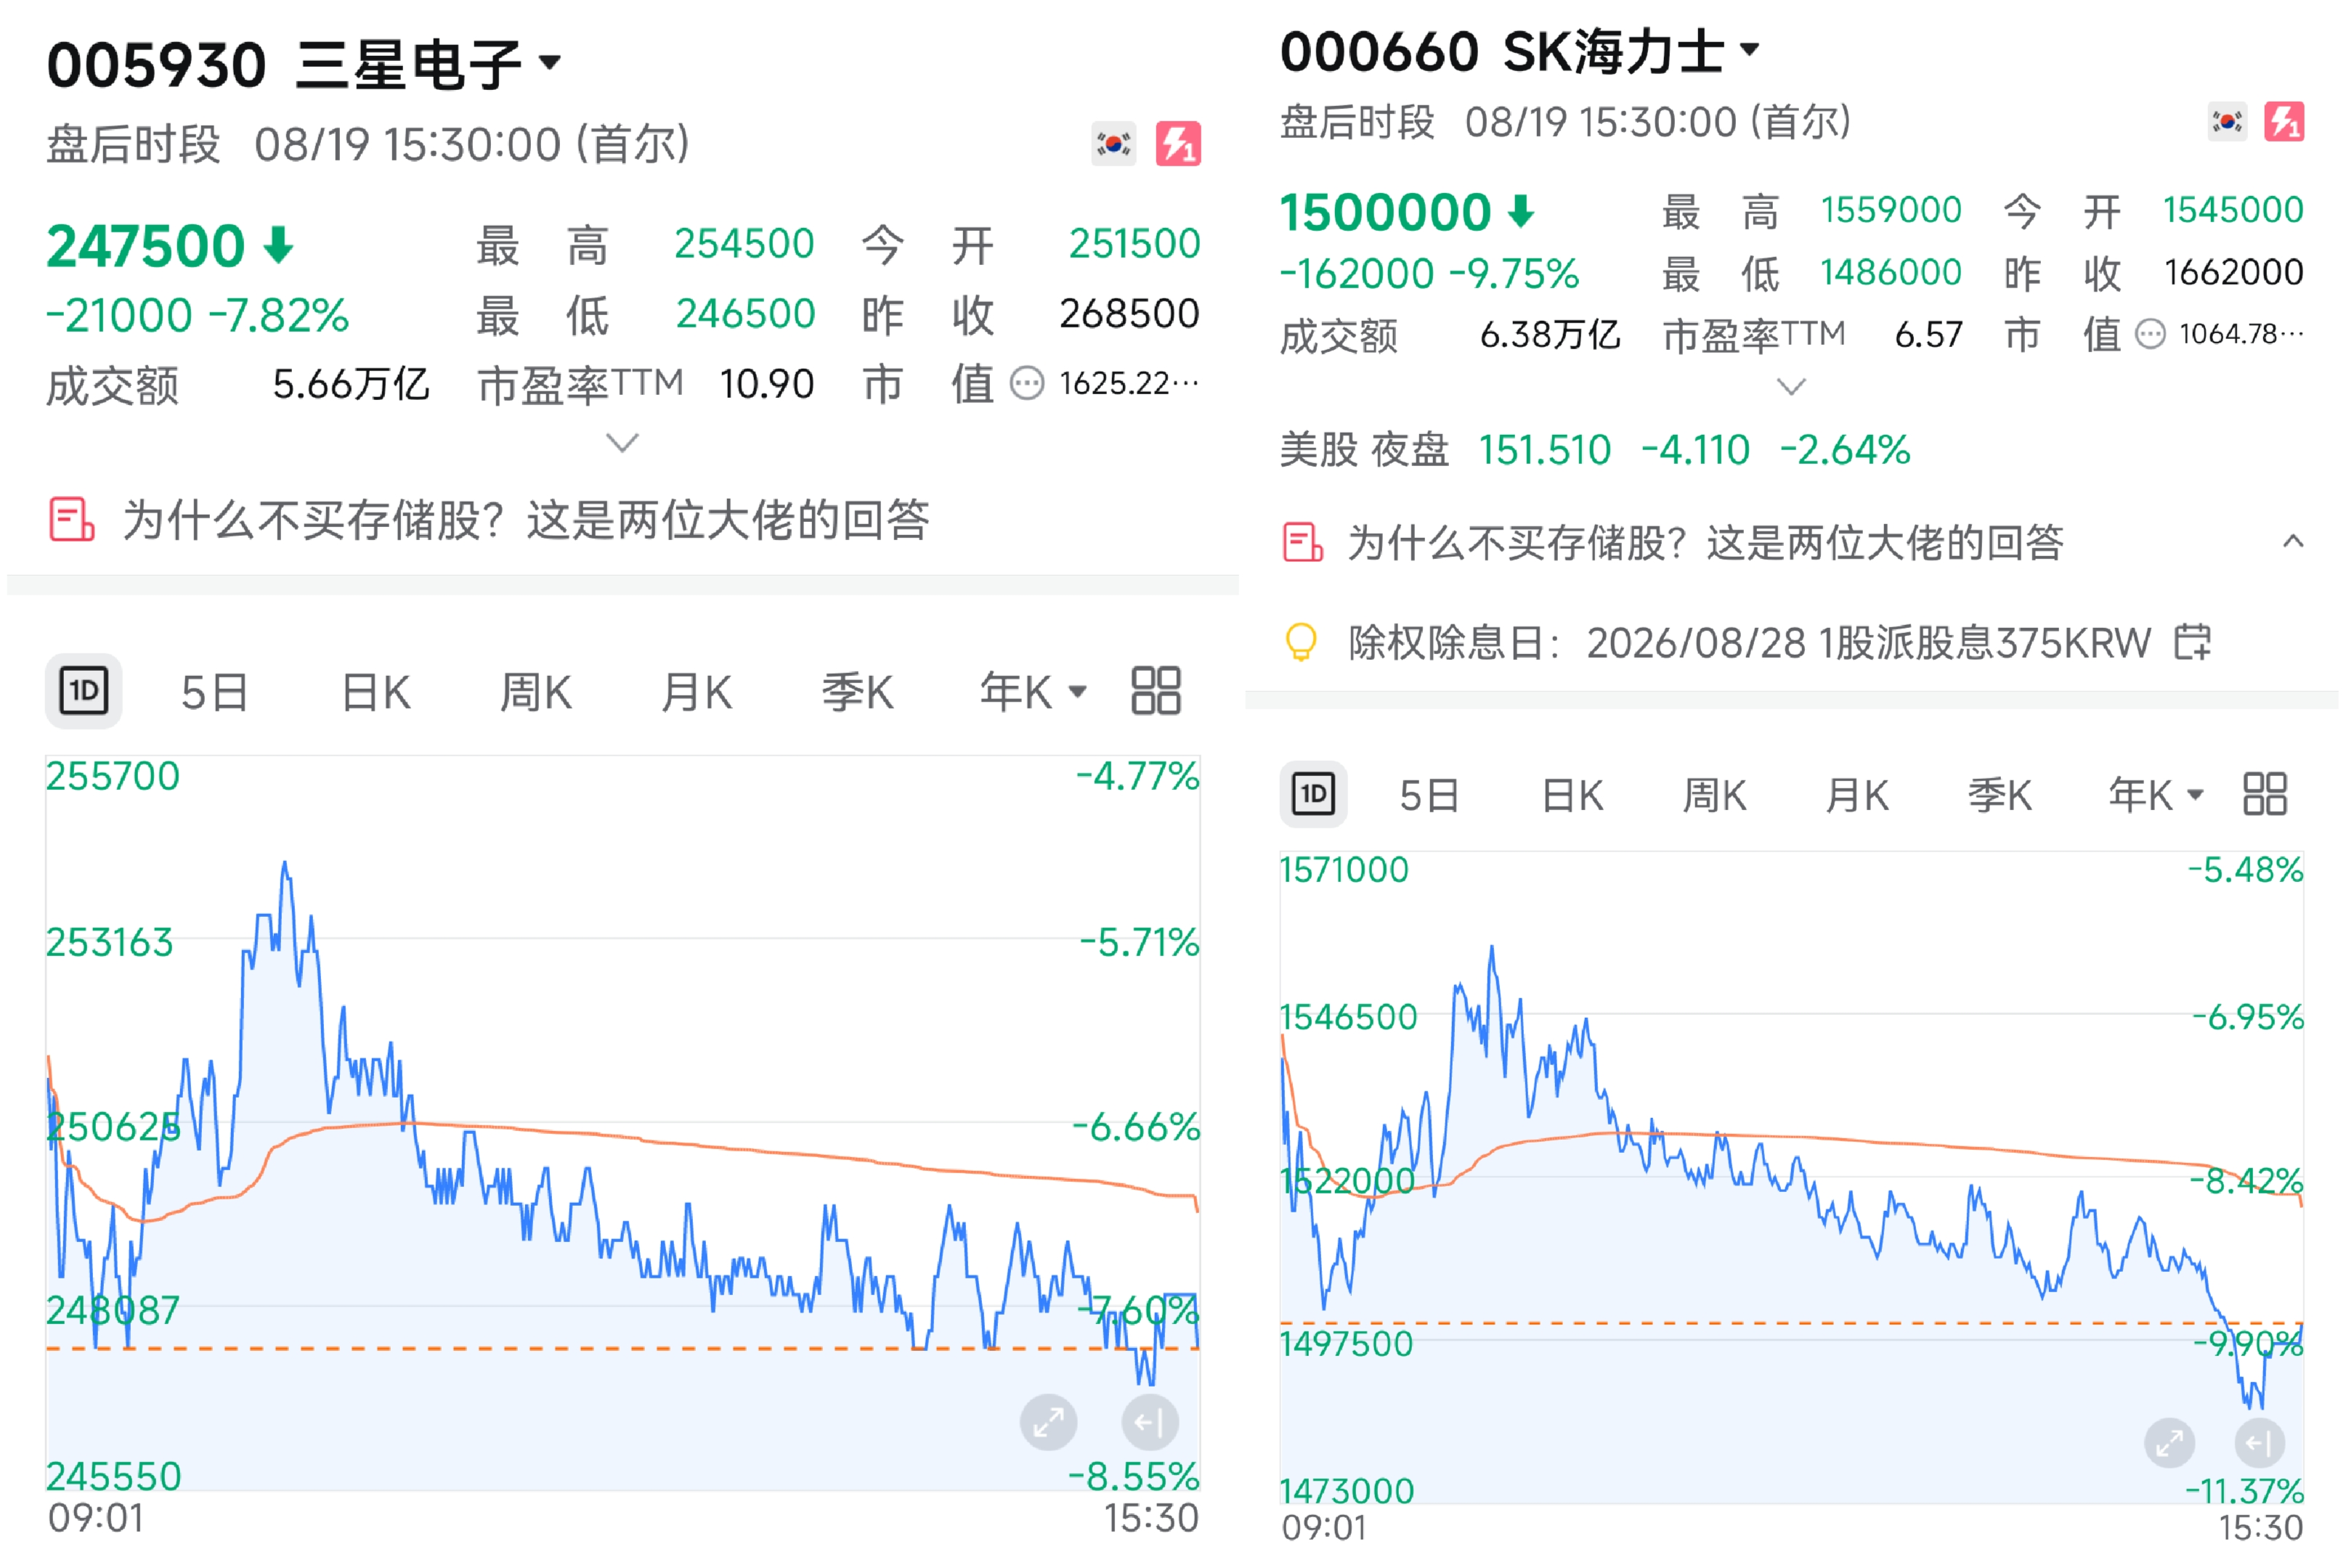Expand more quote details under Samsung stats
The width and height of the screenshot is (2346, 1568).
tap(622, 442)
